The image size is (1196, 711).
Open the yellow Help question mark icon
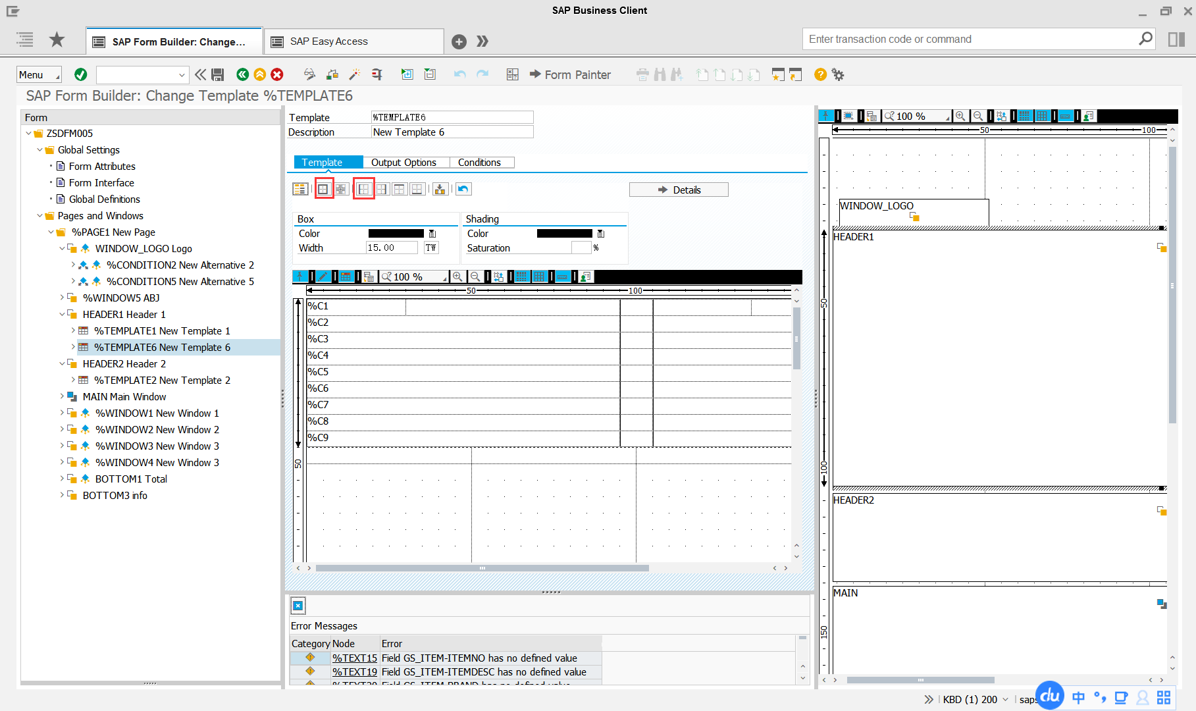pos(820,74)
